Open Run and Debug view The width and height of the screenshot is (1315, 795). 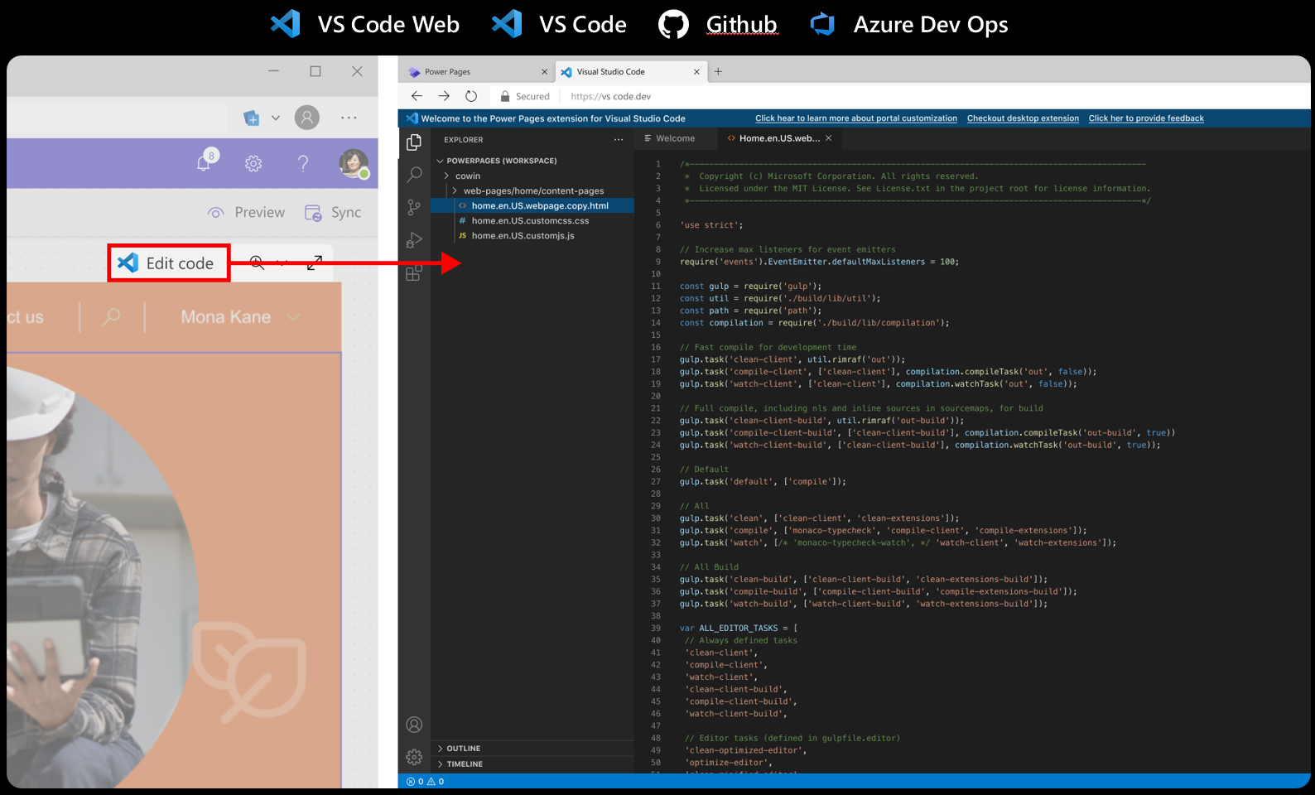point(414,240)
